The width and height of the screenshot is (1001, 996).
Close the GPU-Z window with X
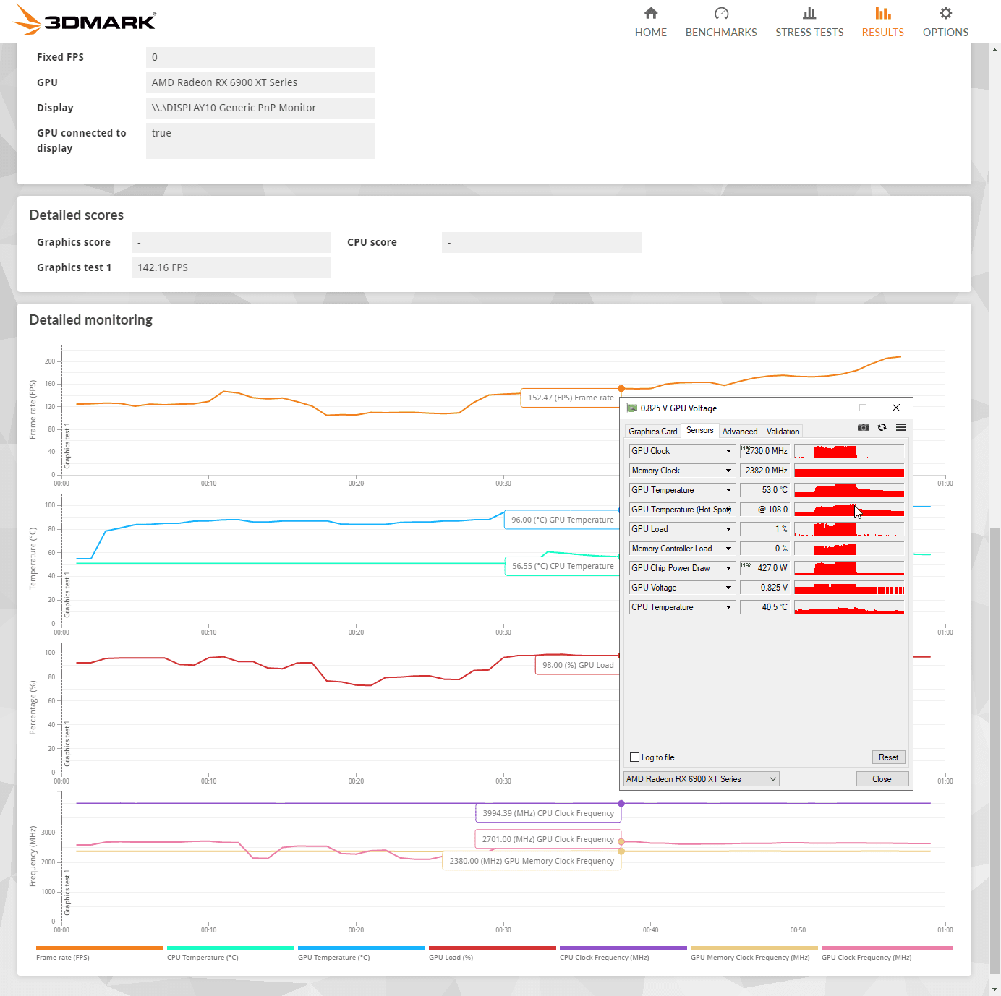pyautogui.click(x=895, y=408)
